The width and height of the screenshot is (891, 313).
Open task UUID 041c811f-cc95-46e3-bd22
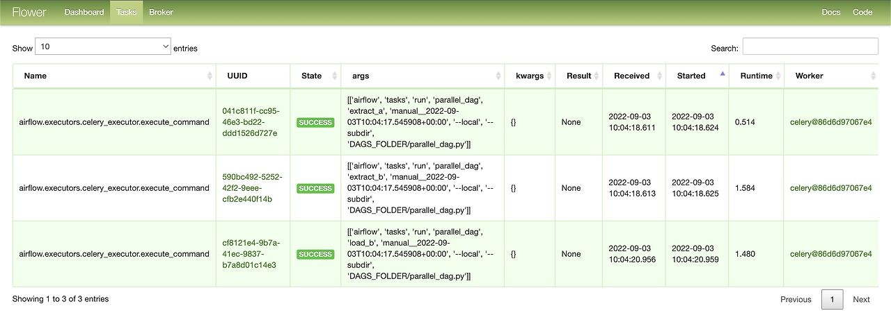pyautogui.click(x=251, y=122)
